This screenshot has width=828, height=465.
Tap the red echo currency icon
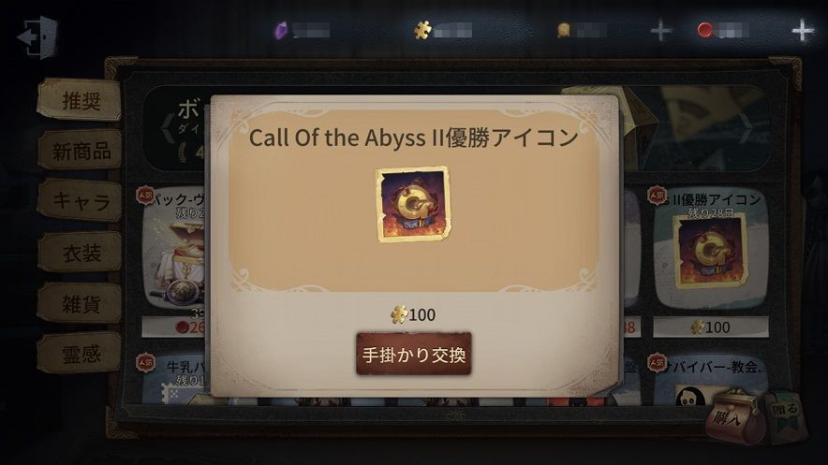[x=705, y=30]
